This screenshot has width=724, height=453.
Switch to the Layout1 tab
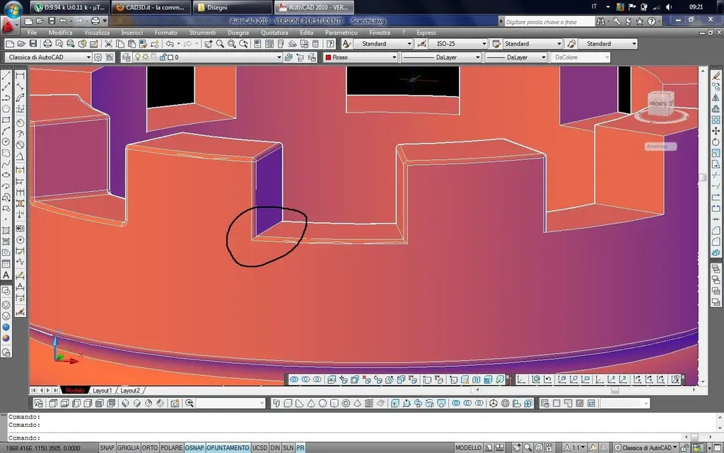coord(102,391)
